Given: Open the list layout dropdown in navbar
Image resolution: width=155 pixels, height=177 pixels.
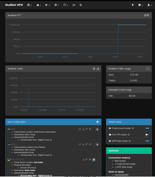Looking at the screenshot, I should coord(140,5).
